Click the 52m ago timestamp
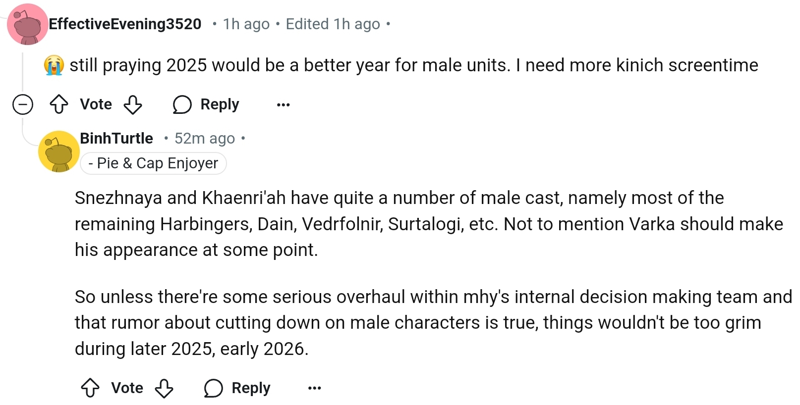800x405 pixels. pyautogui.click(x=204, y=138)
